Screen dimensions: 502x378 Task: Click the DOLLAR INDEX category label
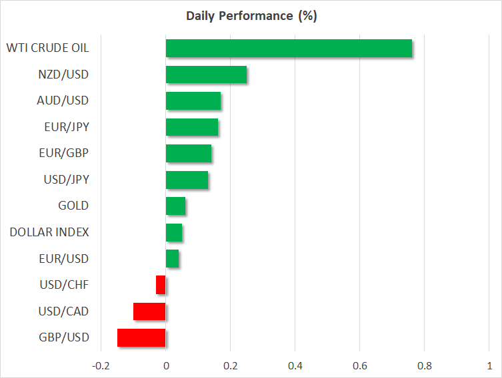point(49,232)
